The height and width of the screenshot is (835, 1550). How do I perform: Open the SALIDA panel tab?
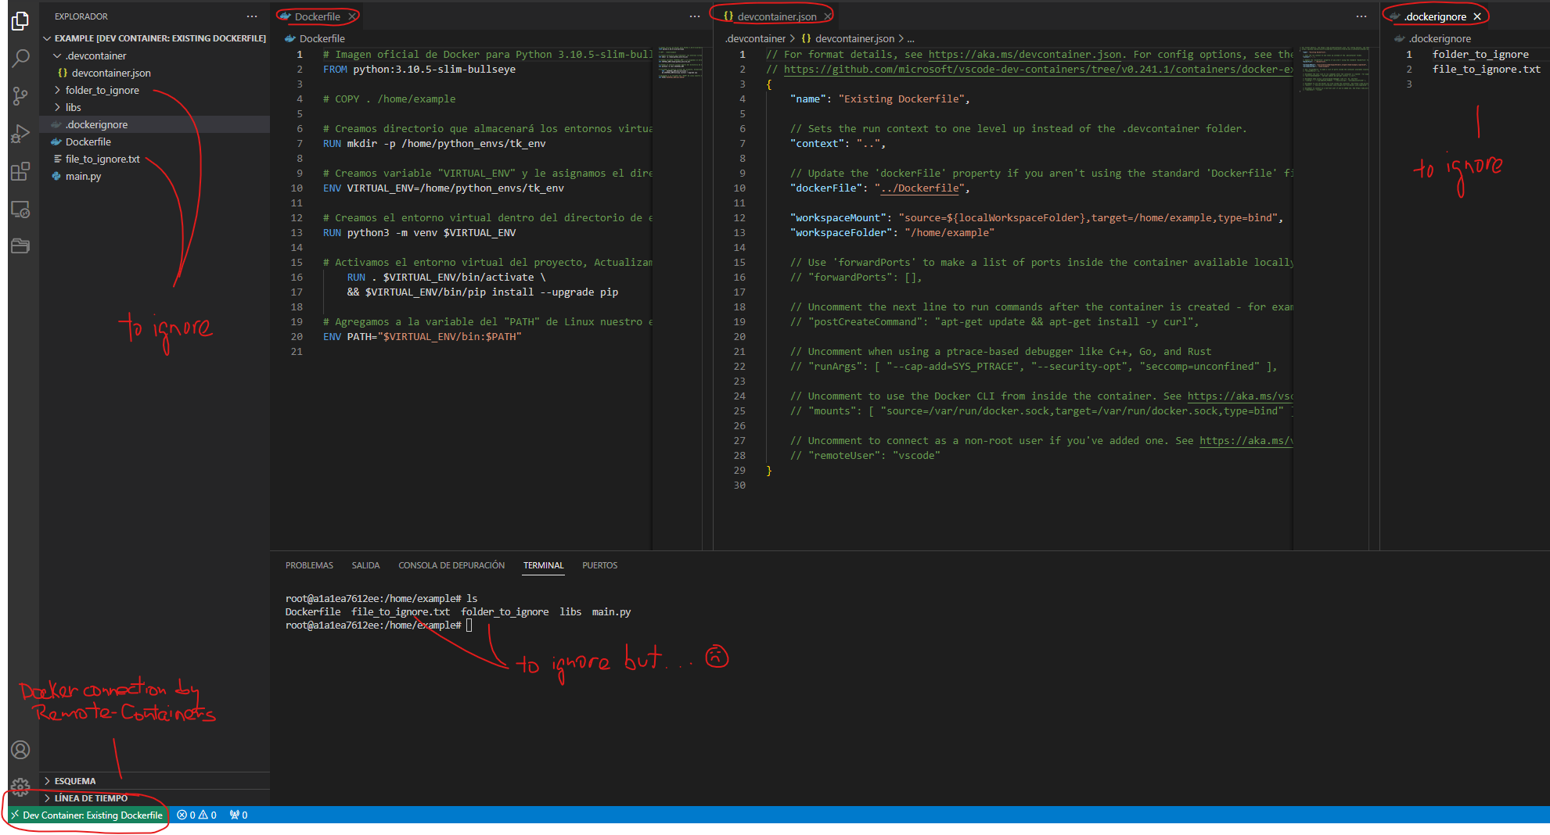coord(365,565)
